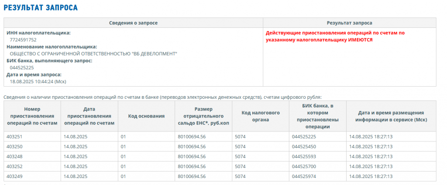Image resolution: width=447 pixels, height=185 pixels.
Task: Click timestamp 14.08.2025 18:27:13 in row 403248
Action: click(x=371, y=157)
